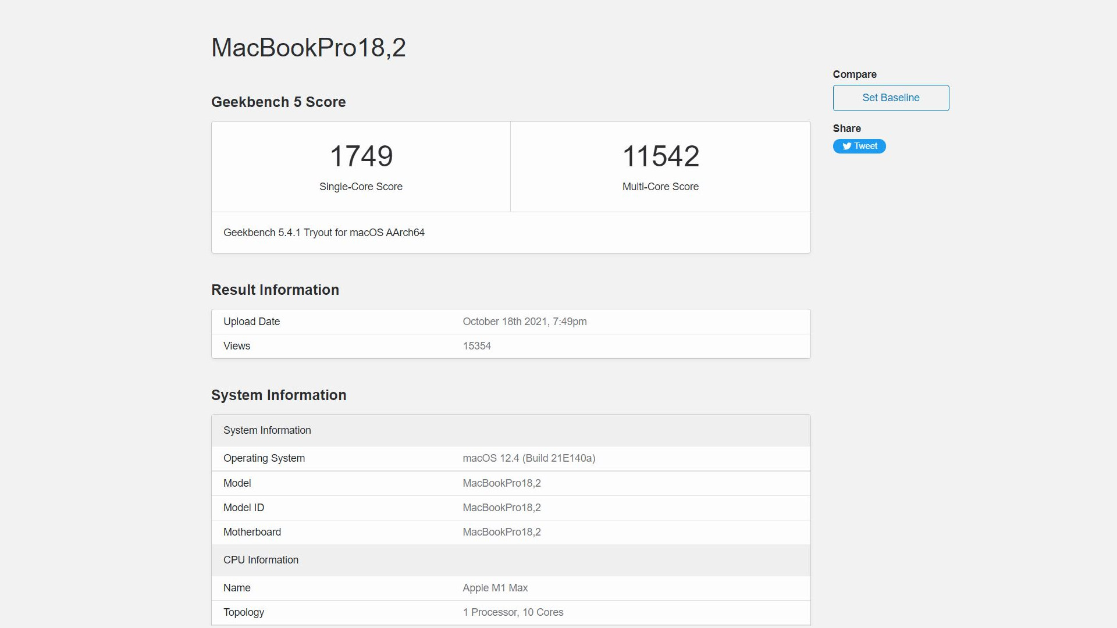Select Geekbench 5.4.1 Tryout version text
Image resolution: width=1117 pixels, height=628 pixels.
(x=324, y=233)
